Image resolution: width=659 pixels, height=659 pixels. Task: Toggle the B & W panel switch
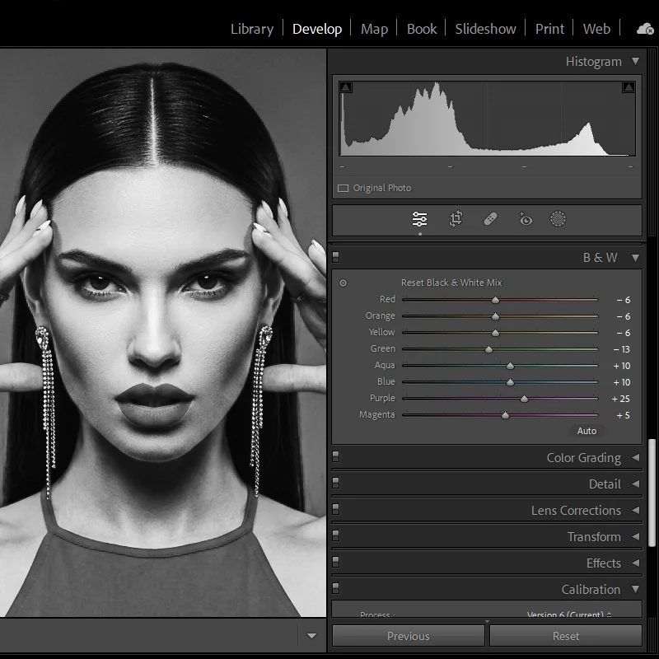tap(336, 257)
